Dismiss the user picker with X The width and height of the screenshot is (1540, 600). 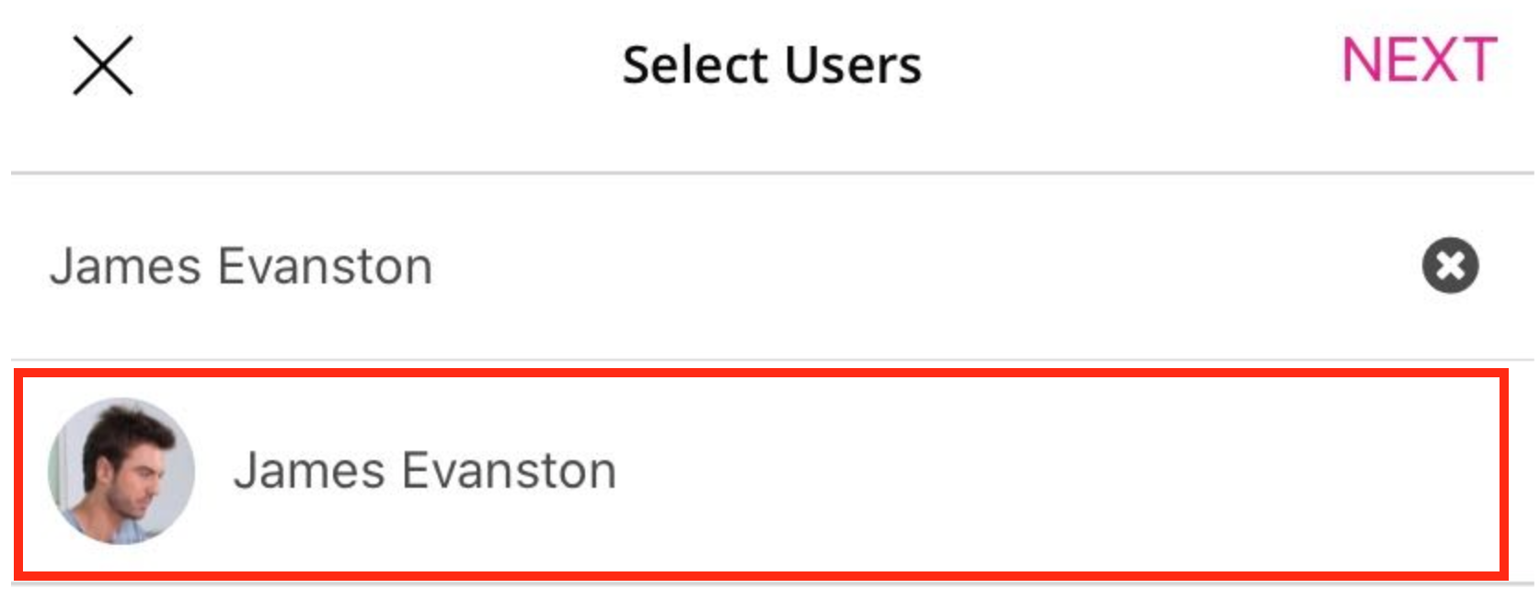[x=103, y=65]
